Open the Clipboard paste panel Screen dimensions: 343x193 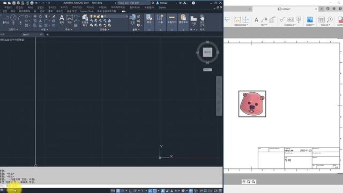tap(183, 19)
